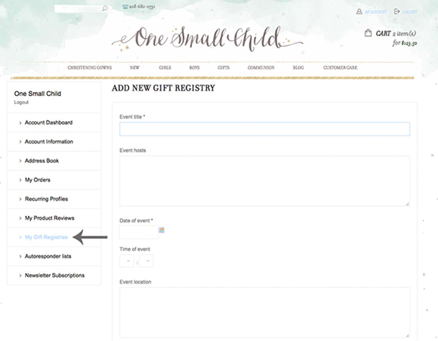The width and height of the screenshot is (438, 341).
Task: Open the Communion menu item
Action: coord(261,68)
